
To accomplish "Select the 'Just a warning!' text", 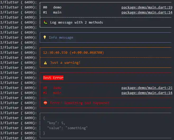I will [x=65, y=63].
